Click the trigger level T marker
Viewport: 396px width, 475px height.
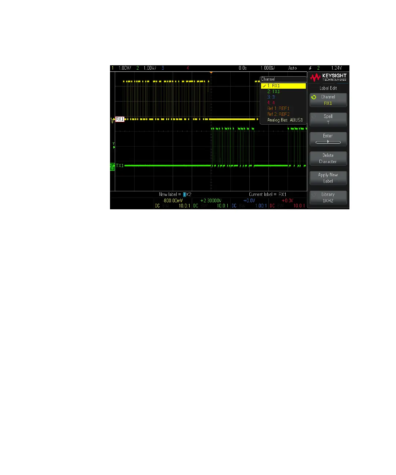point(114,146)
